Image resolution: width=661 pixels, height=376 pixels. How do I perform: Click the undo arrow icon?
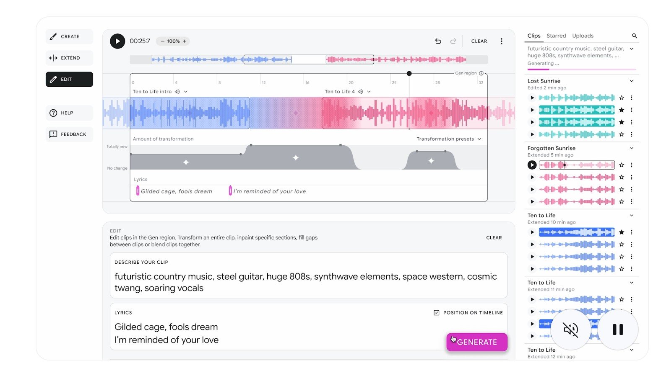438,41
